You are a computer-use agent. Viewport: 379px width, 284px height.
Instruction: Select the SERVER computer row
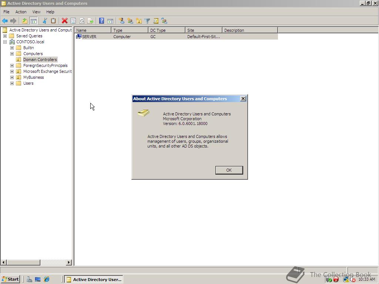tap(176, 37)
